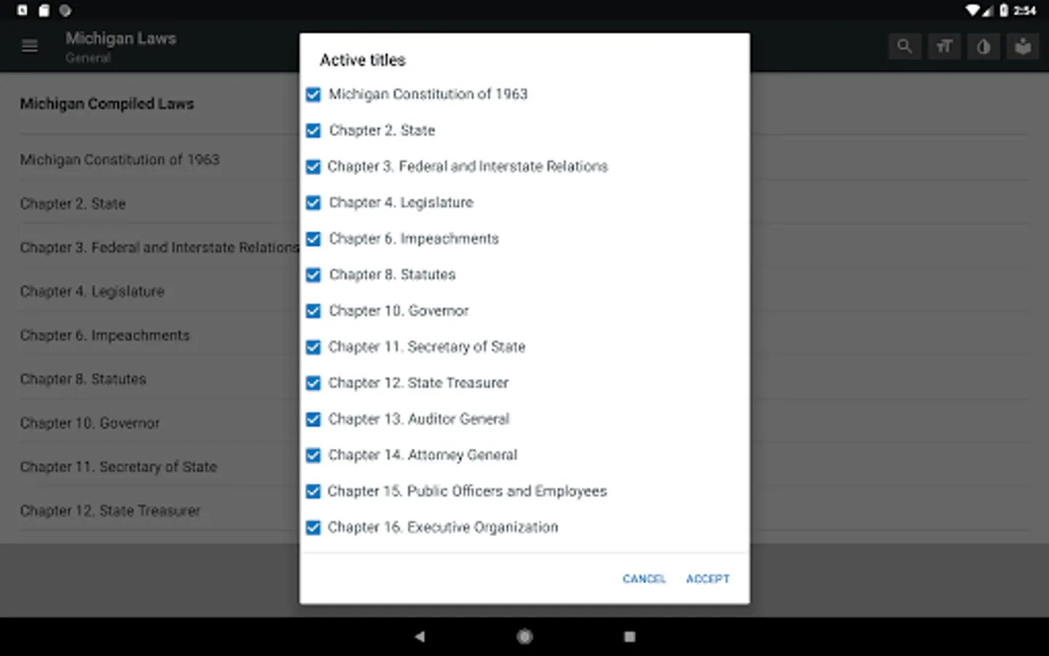Uncheck Chapter 14. Attorney General checkbox

tap(313, 456)
